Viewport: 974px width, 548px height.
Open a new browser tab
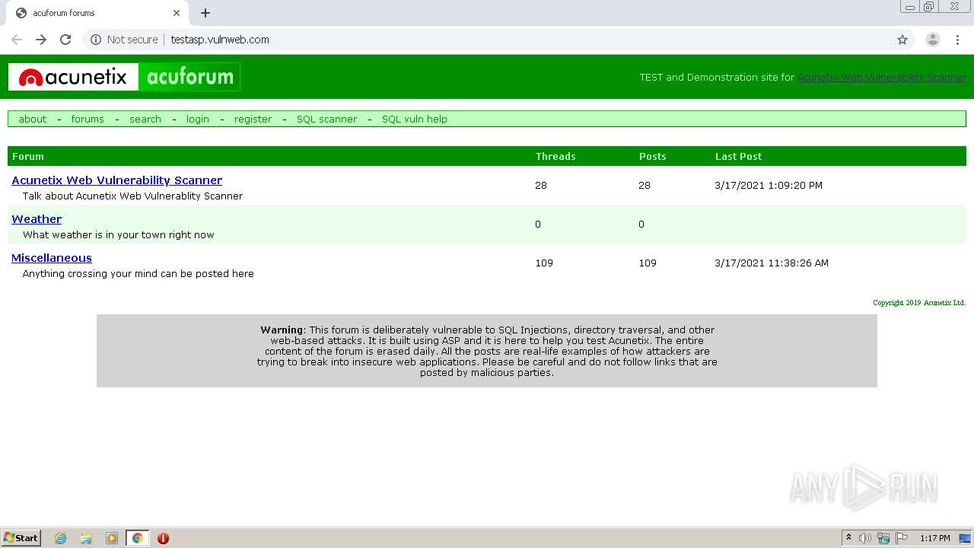(x=205, y=13)
